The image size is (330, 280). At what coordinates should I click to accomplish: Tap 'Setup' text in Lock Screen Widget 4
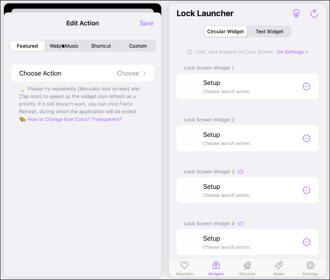tap(211, 238)
